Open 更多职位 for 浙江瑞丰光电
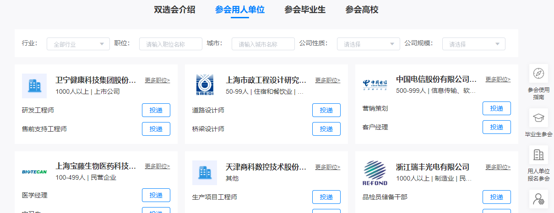The height and width of the screenshot is (213, 554). [498, 167]
